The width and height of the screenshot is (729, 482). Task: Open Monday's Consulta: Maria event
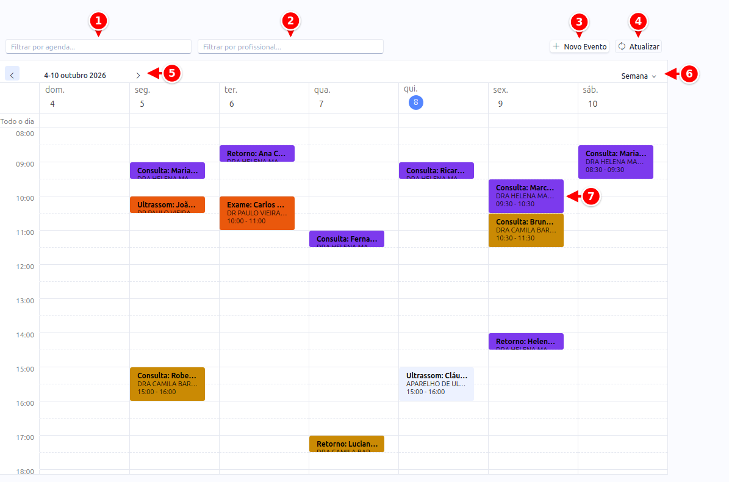coord(167,171)
